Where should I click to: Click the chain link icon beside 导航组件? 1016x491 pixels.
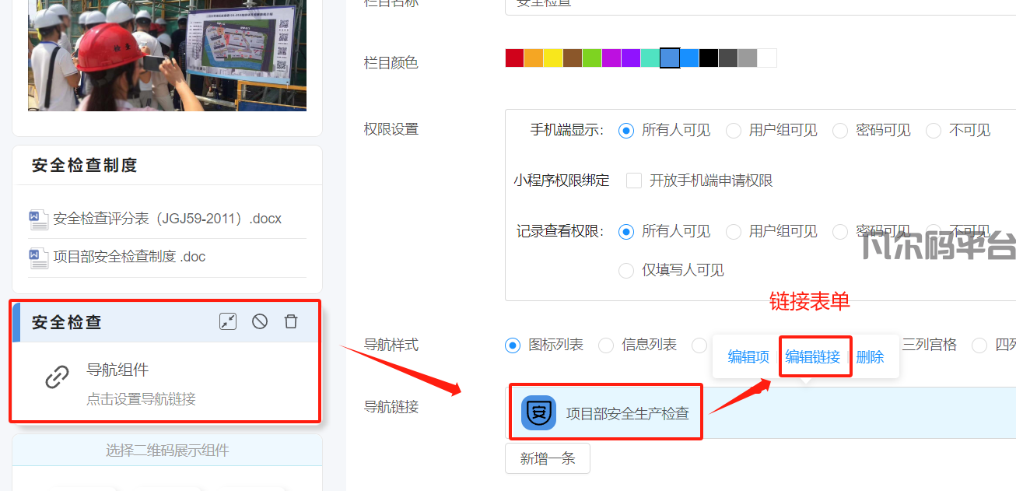click(57, 378)
